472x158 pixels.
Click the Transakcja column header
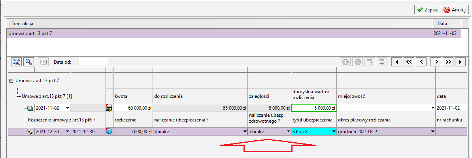(22, 23)
